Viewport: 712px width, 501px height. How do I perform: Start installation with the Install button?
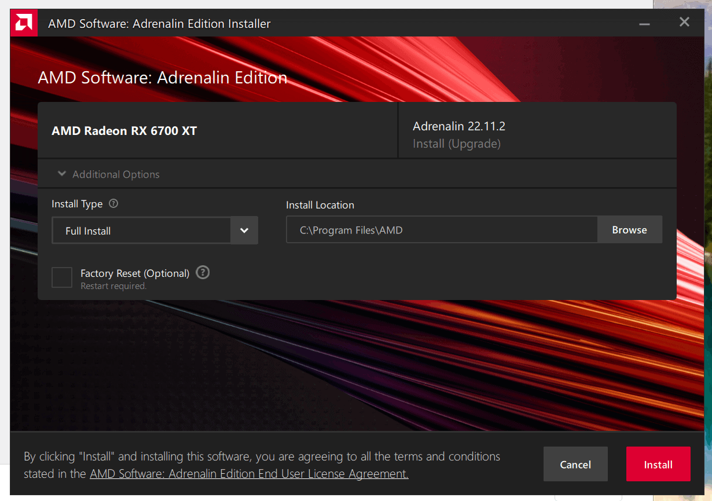pos(658,464)
